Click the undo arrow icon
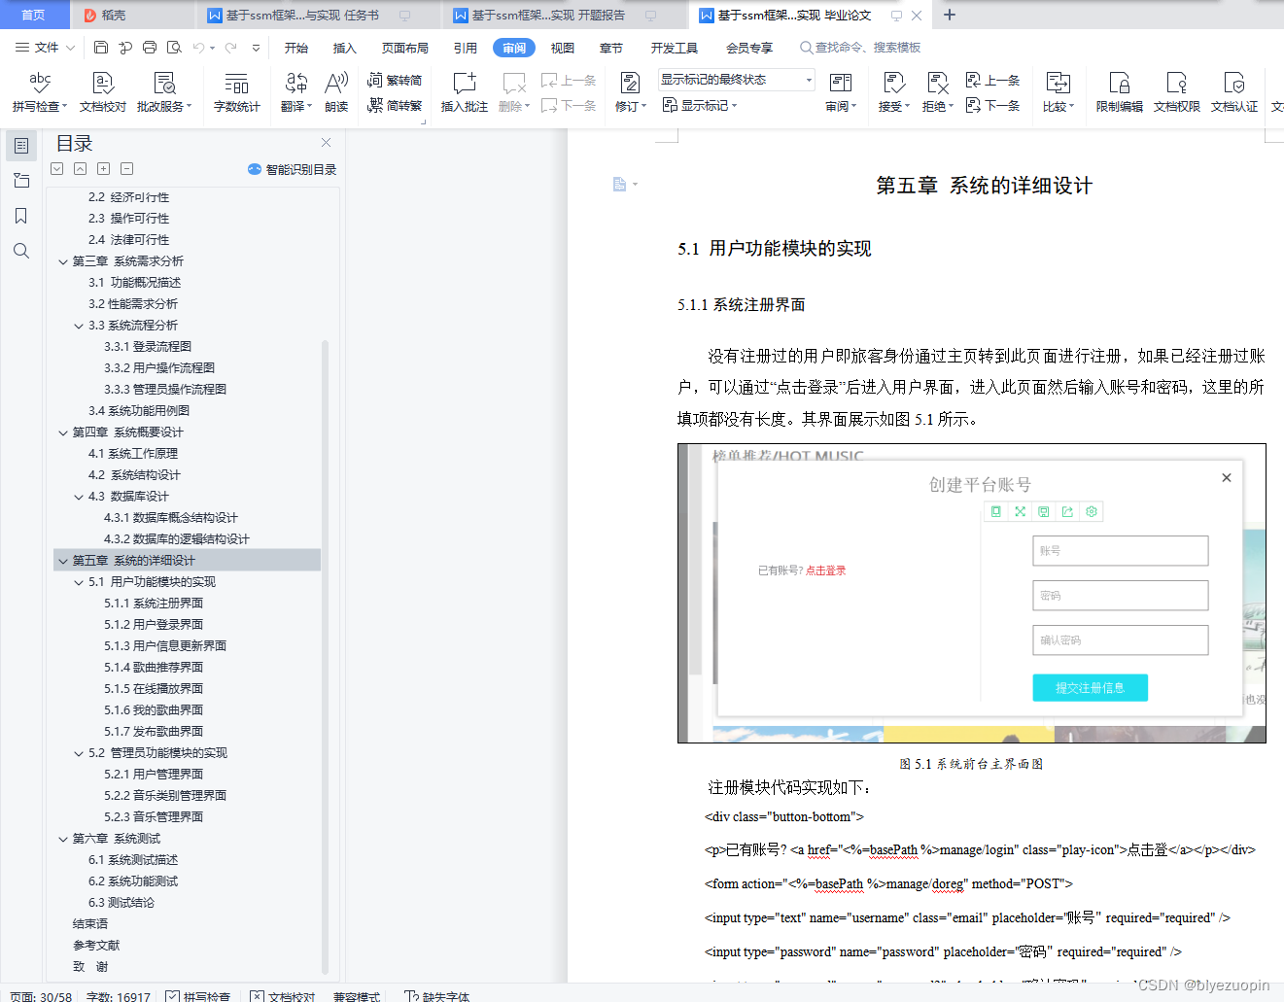The image size is (1284, 1002). tap(198, 47)
